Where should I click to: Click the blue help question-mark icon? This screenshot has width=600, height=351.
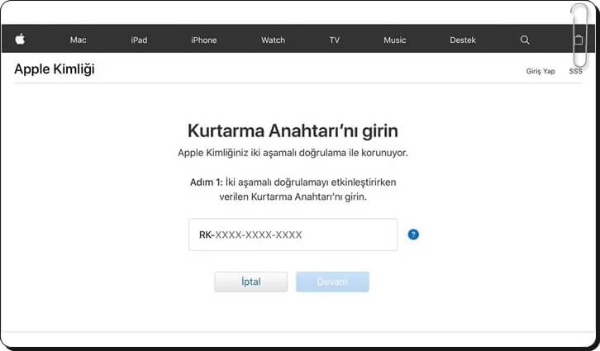(413, 235)
